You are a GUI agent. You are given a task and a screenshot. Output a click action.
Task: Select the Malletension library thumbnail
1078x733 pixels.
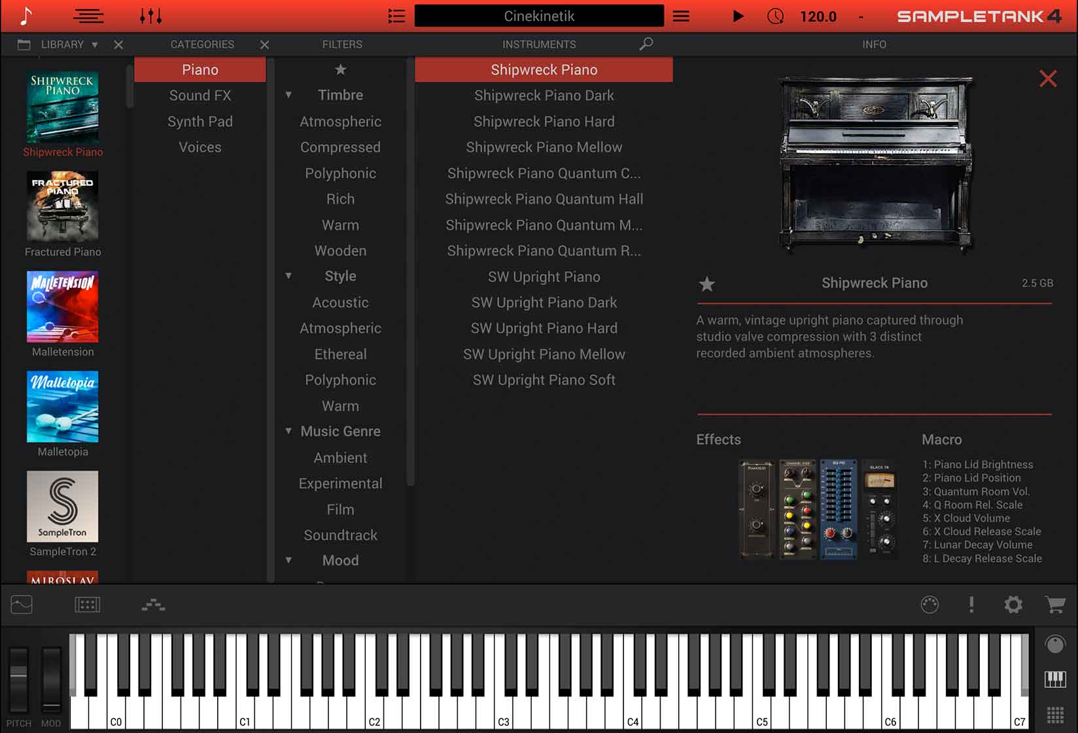(63, 307)
